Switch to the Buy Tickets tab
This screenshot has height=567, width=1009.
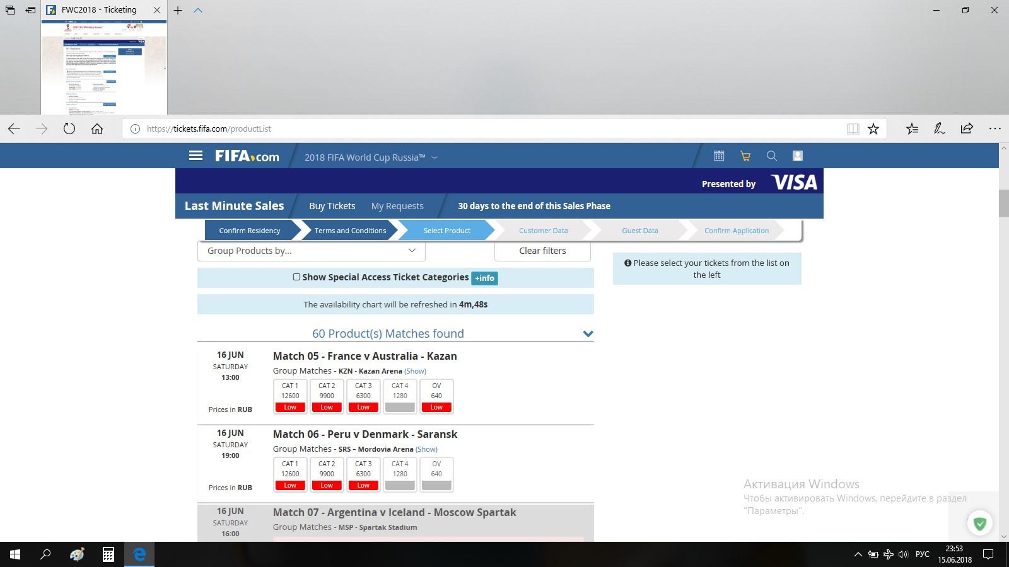coord(332,206)
